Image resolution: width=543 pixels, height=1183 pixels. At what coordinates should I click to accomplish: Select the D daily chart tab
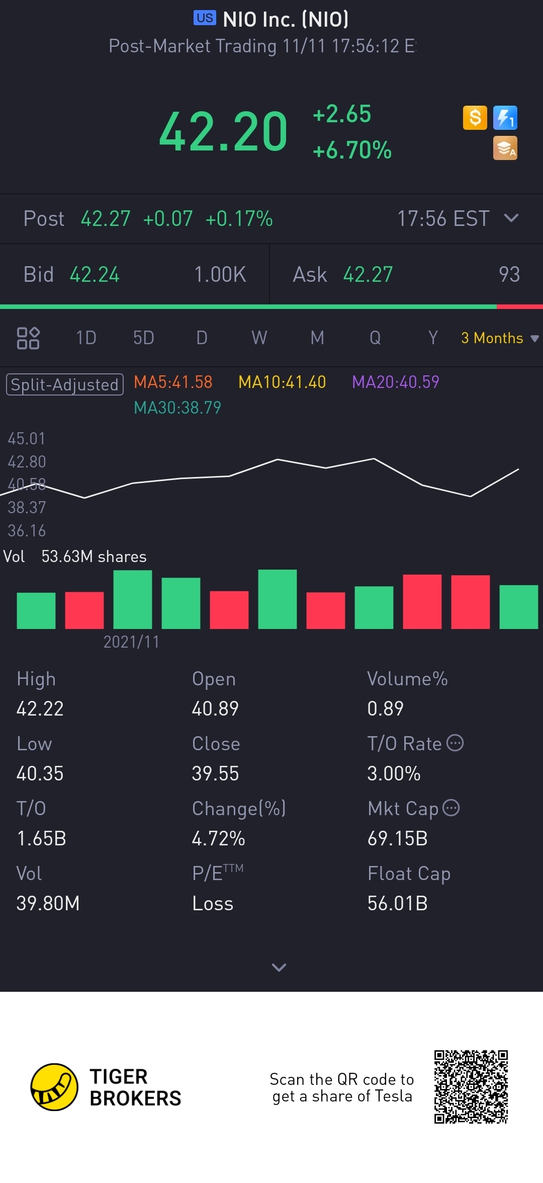click(202, 338)
